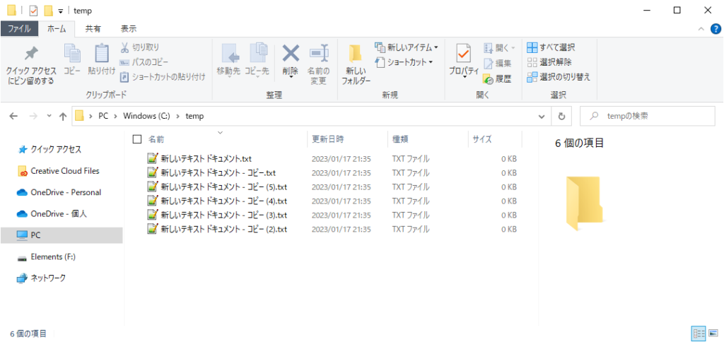Select file ending コピー (4).txt
The width and height of the screenshot is (724, 342).
[x=217, y=201]
